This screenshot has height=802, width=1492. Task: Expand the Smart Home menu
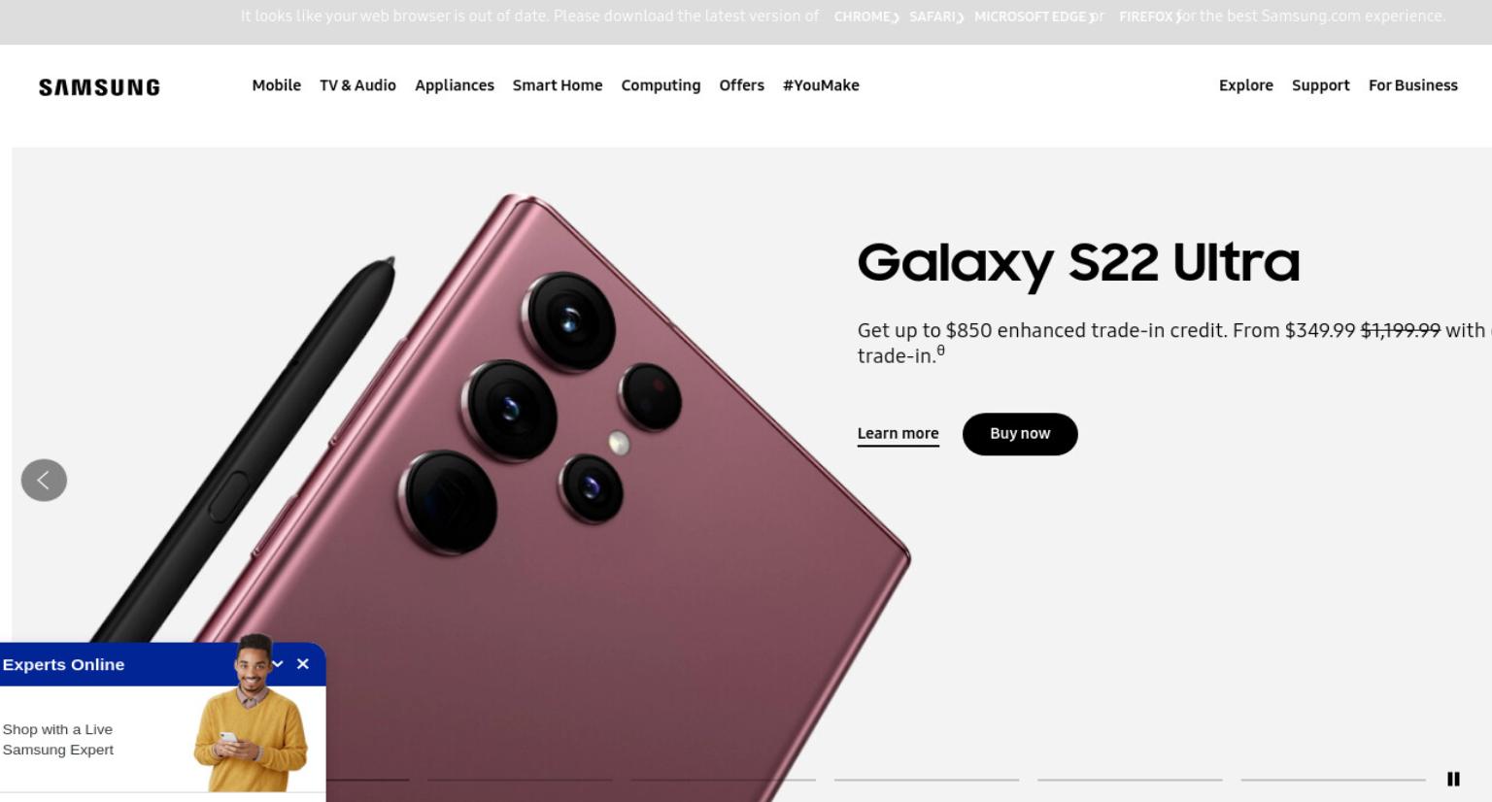coord(558,85)
